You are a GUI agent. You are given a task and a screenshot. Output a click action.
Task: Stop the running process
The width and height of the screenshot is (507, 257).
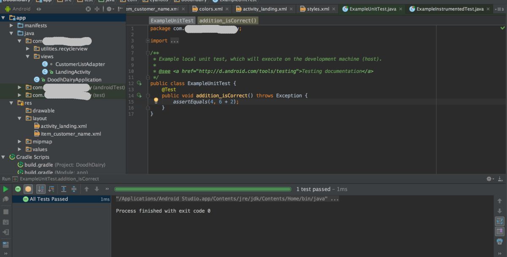[x=5, y=212]
